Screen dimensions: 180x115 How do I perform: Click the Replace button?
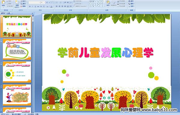pos(131,4)
